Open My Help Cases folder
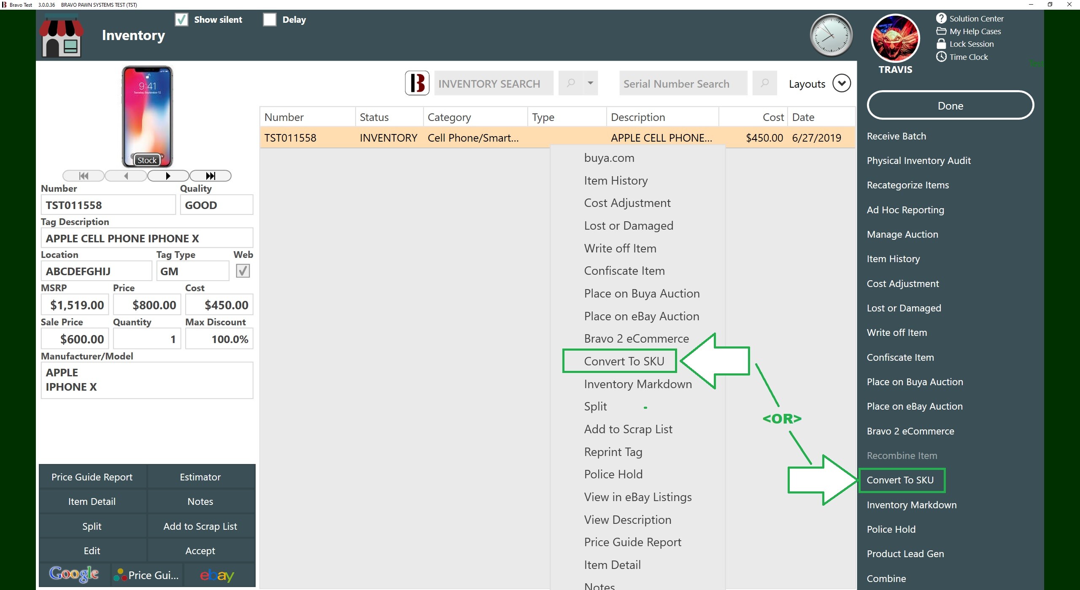The width and height of the screenshot is (1080, 590). [941, 31]
